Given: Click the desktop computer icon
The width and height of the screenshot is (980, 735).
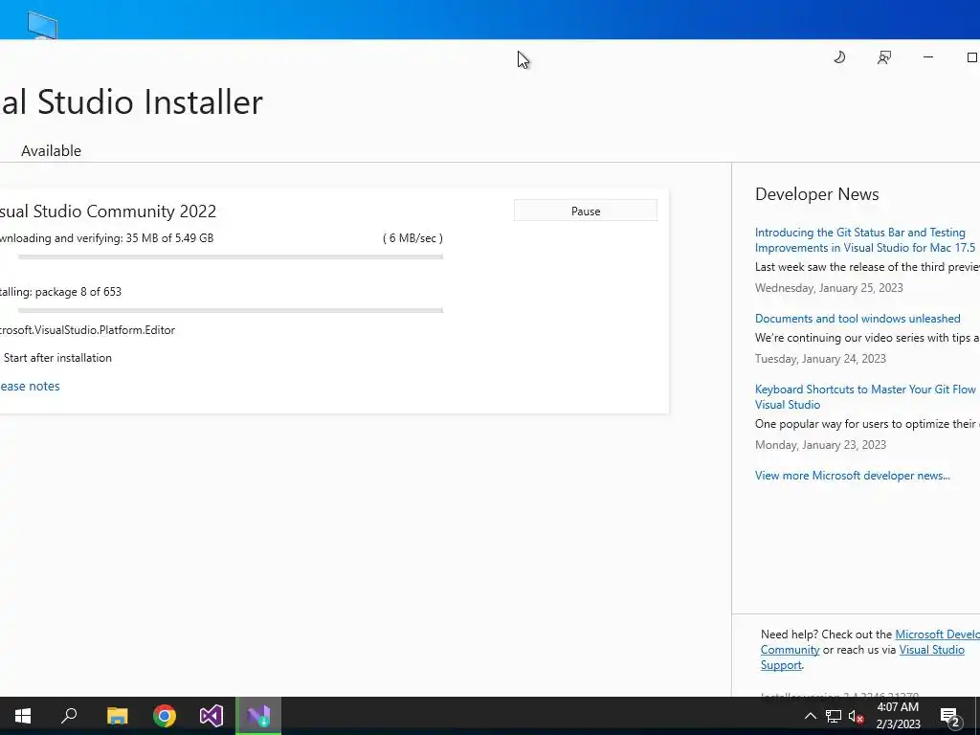Looking at the screenshot, I should tap(42, 25).
